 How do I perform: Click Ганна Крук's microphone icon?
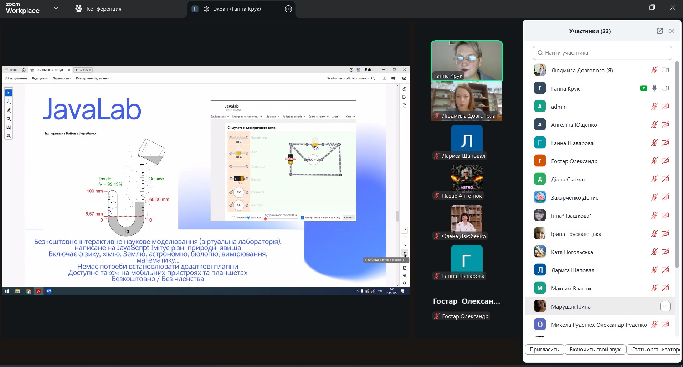(654, 88)
